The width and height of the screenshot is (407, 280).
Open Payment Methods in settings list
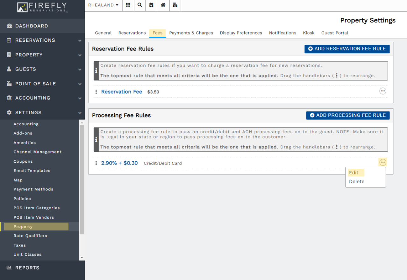(33, 189)
